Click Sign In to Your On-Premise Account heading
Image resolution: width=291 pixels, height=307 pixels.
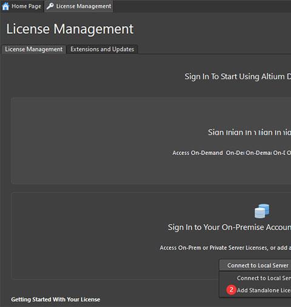click(x=229, y=228)
